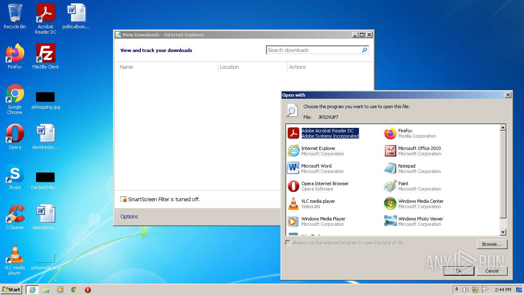The image size is (524, 295).
Task: Maximize the View Downloads window
Action: pos(362,35)
